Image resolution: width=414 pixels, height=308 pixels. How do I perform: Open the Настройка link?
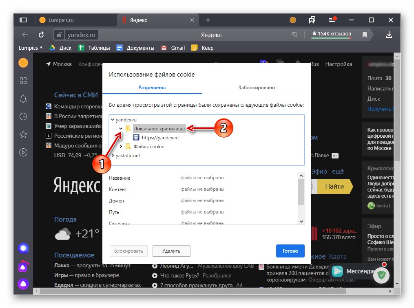tap(339, 64)
